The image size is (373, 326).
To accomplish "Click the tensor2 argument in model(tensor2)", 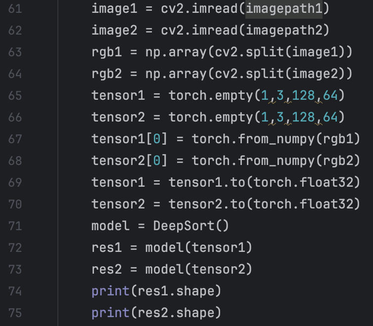I will click(x=222, y=269).
